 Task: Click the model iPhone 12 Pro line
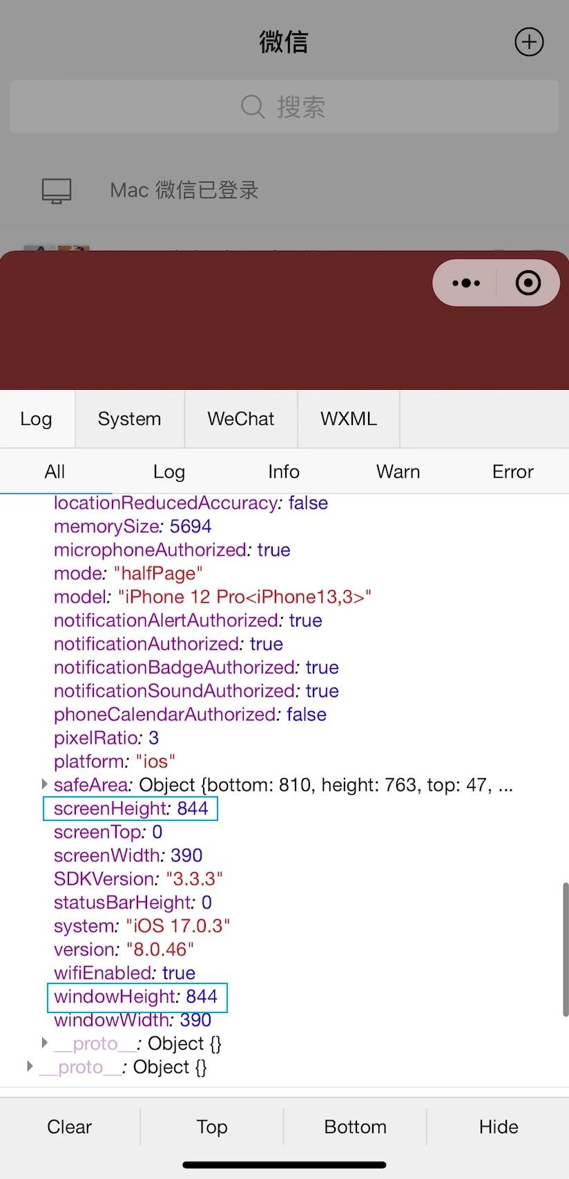213,597
